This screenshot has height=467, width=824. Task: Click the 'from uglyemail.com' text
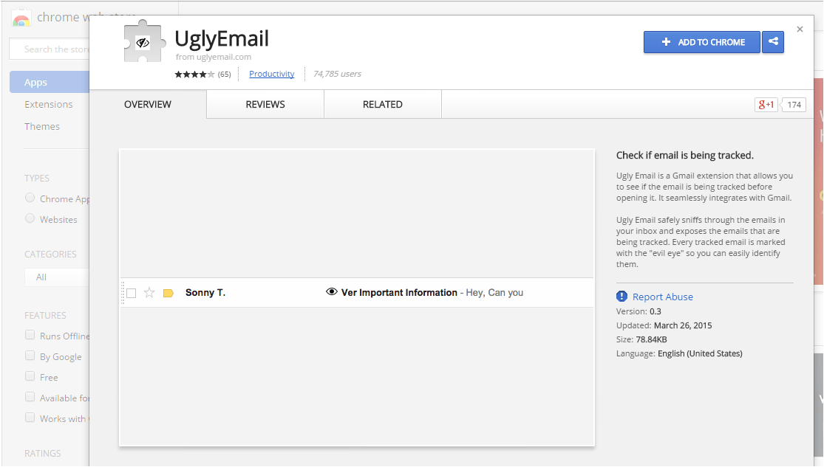(x=214, y=57)
